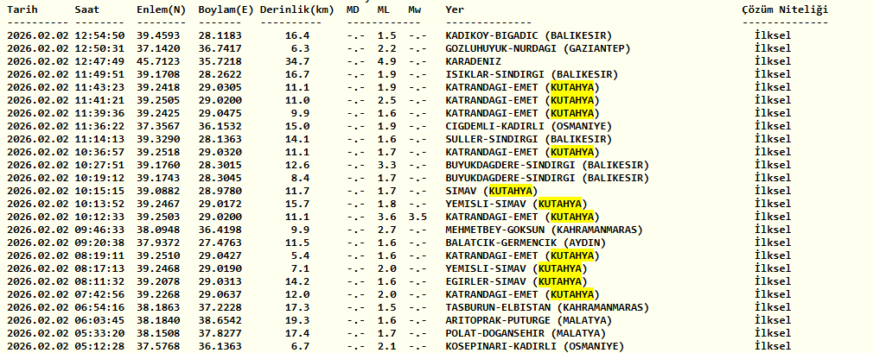The width and height of the screenshot is (873, 353).
Task: Select the 12:54:50 time value
Action: (x=100, y=35)
